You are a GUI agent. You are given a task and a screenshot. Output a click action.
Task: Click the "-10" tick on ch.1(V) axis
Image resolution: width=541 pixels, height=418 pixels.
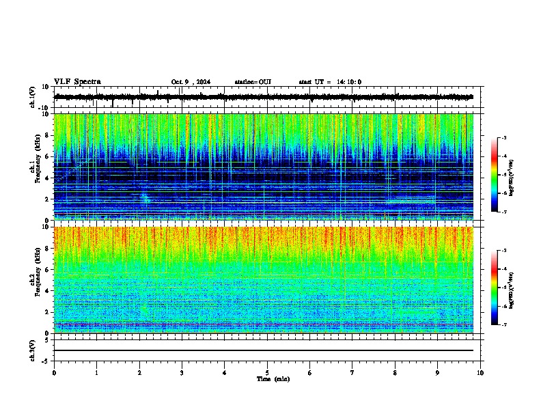point(44,108)
